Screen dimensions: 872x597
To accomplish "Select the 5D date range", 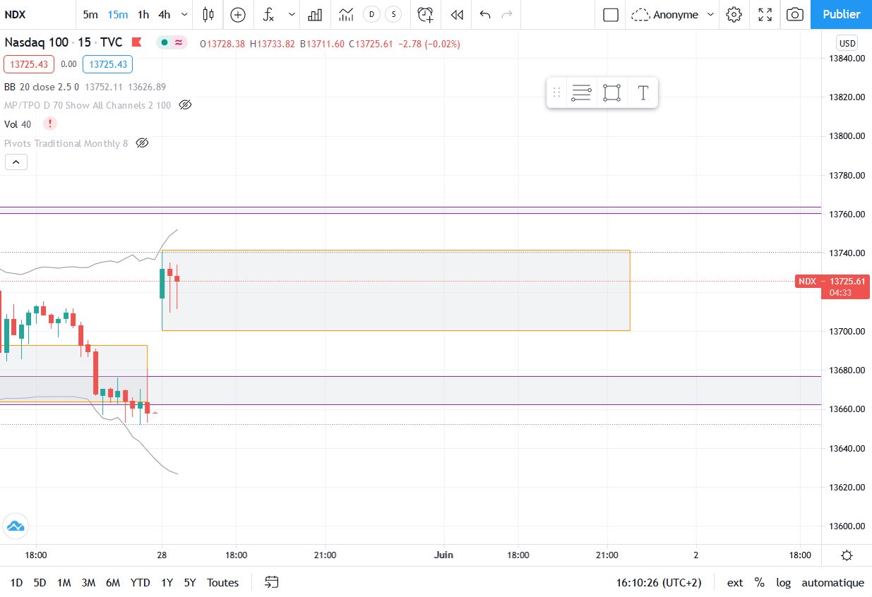I will (x=40, y=583).
